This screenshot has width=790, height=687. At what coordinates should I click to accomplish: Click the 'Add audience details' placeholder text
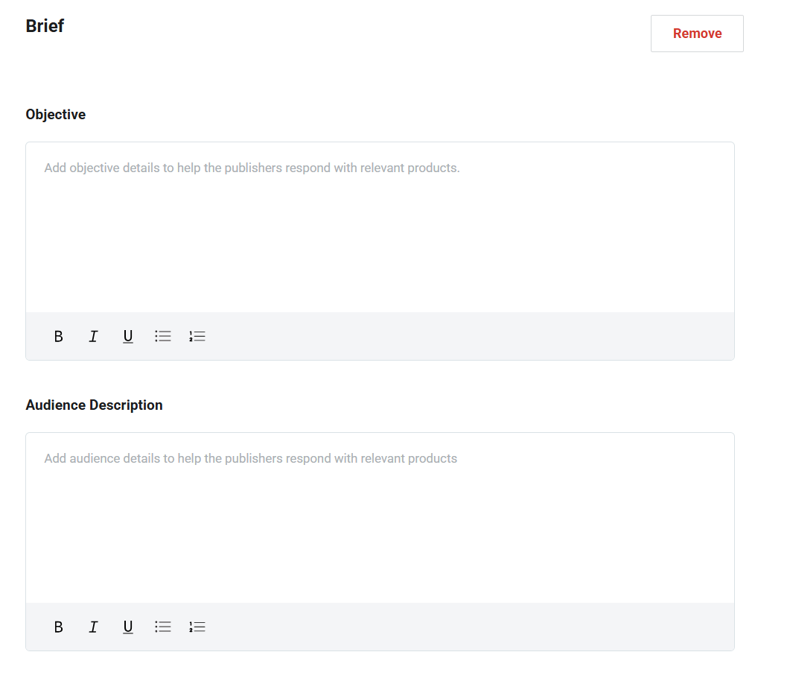(250, 459)
